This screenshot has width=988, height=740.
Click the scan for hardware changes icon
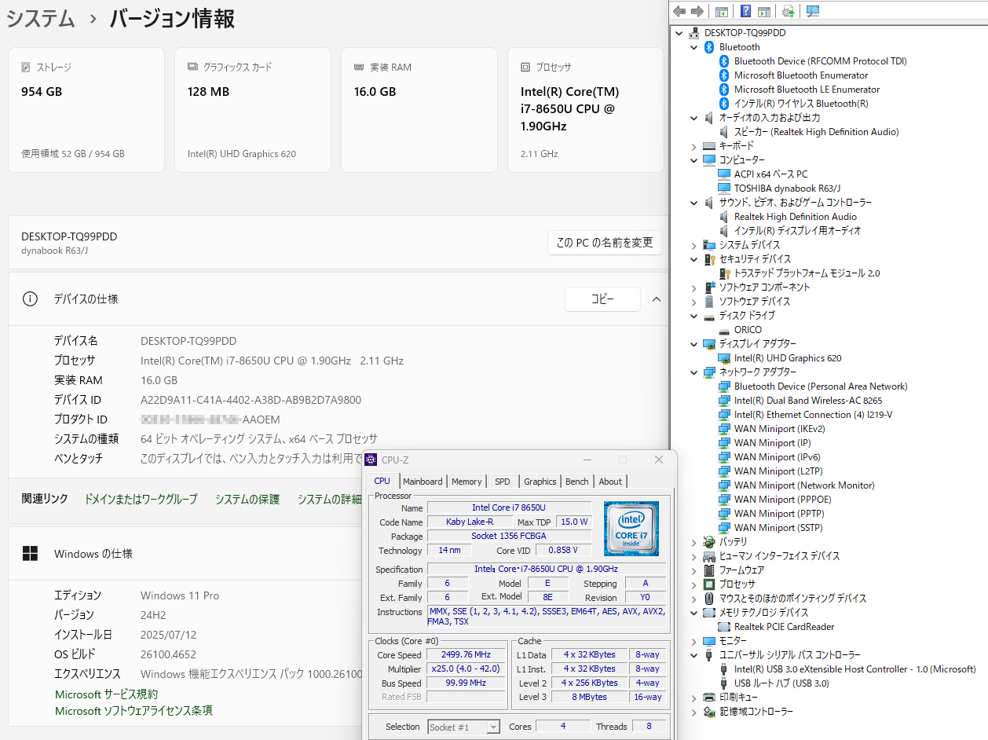pyautogui.click(x=813, y=11)
